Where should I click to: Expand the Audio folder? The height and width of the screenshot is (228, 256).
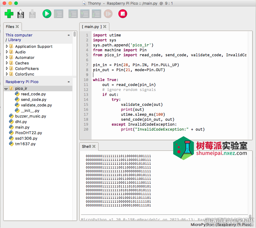7,52
